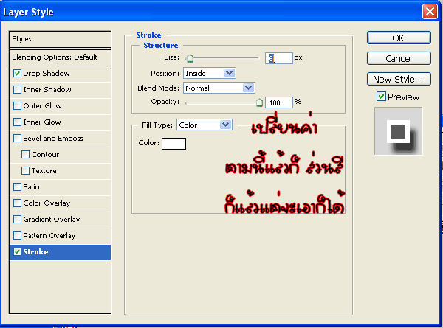The image size is (443, 328).
Task: Toggle the Drop Shadow checkbox
Action: pyautogui.click(x=17, y=73)
